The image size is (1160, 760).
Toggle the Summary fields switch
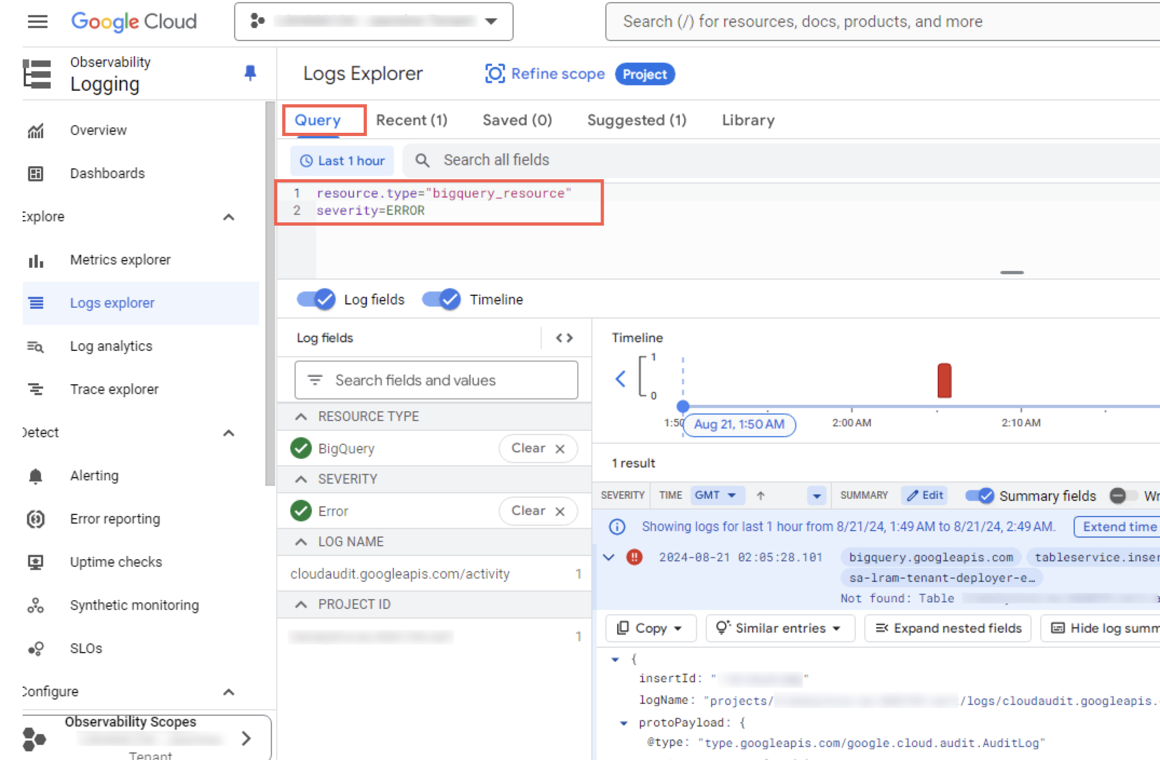tap(980, 496)
